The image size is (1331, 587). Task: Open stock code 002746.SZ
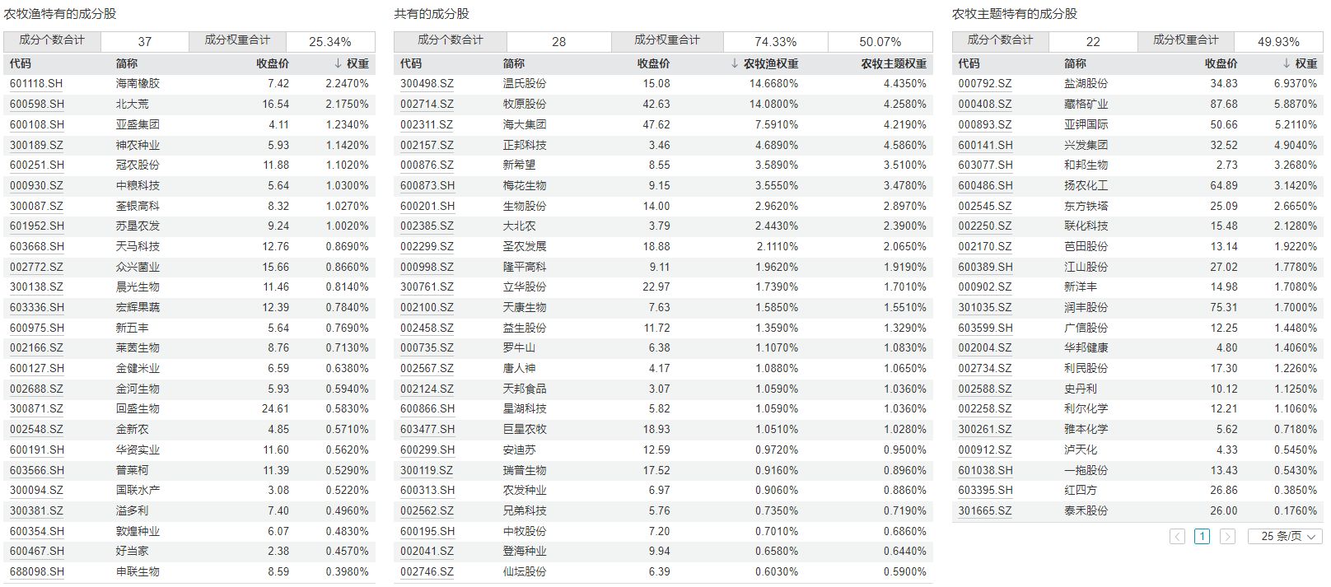point(427,572)
